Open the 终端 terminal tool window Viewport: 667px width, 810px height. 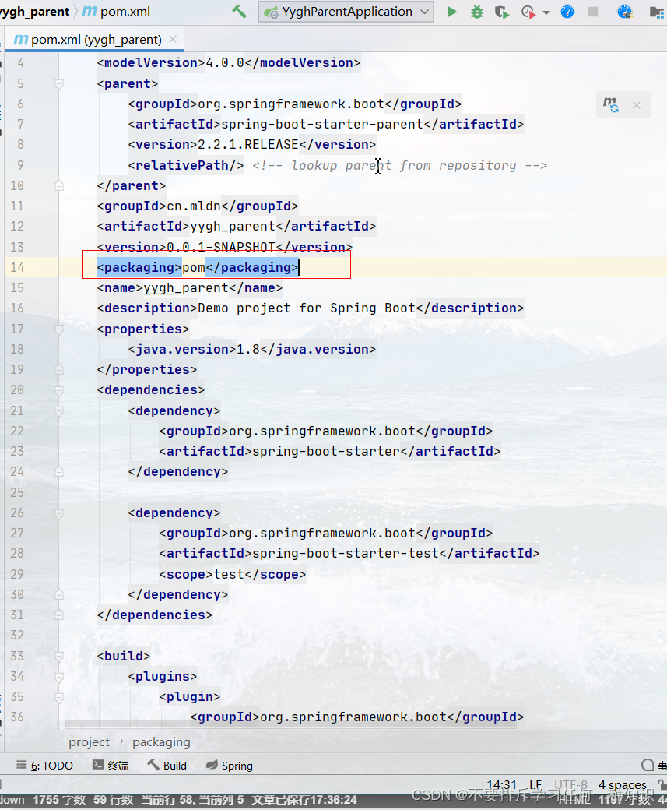tap(111, 766)
